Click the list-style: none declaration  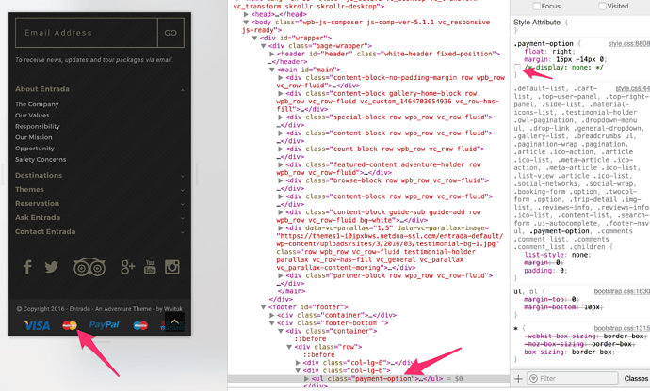558,255
